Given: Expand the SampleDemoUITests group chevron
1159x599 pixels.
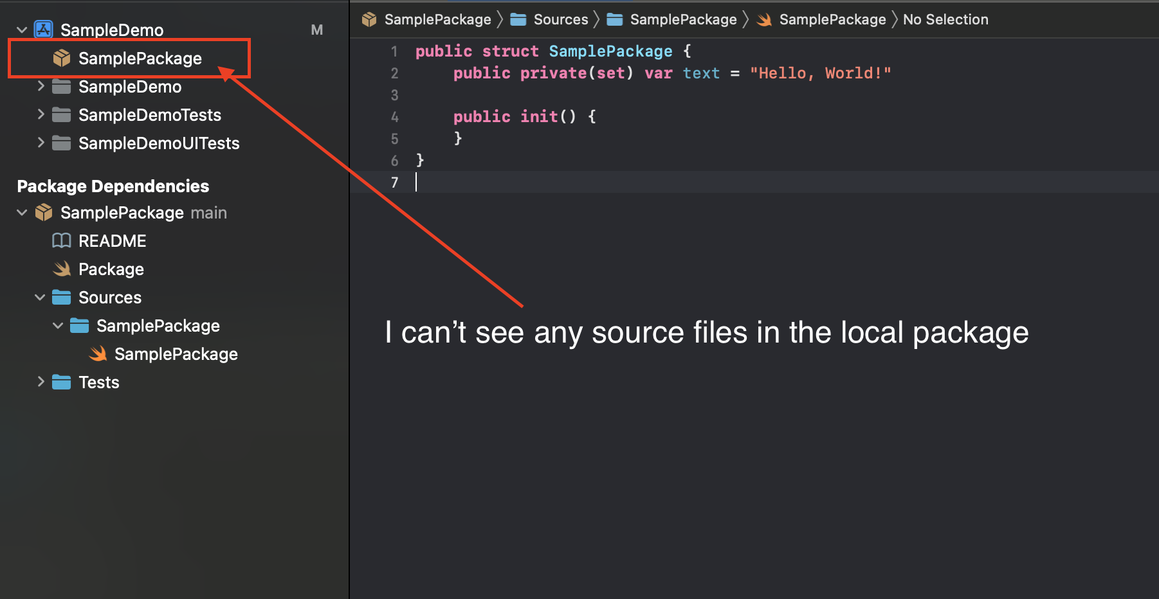Looking at the screenshot, I should 41,143.
